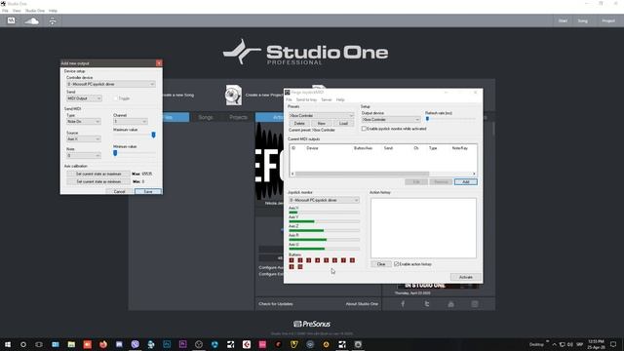Click the Delete preset button
The height and width of the screenshot is (351, 624).
[299, 124]
